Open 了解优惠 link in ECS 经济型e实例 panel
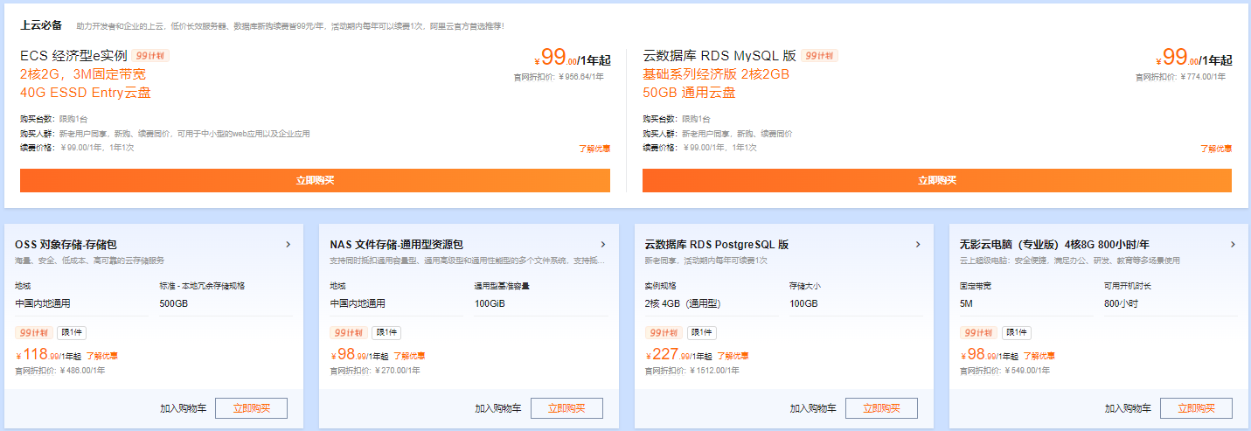Viewport: 1251px width, 431px height. tap(594, 149)
